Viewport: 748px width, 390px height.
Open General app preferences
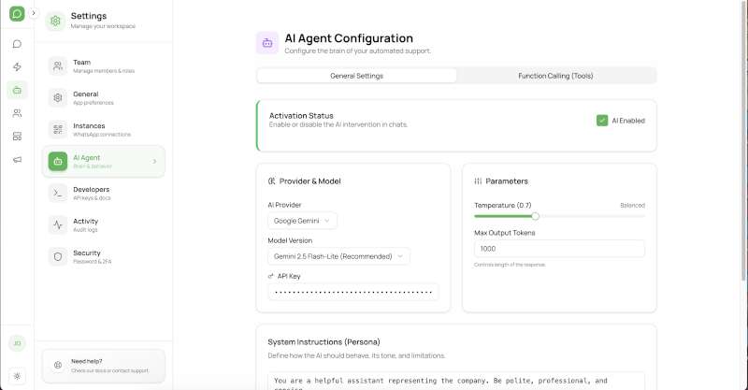pos(104,98)
